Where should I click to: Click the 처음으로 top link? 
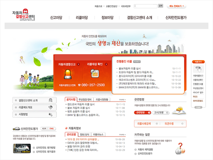point(98,6)
